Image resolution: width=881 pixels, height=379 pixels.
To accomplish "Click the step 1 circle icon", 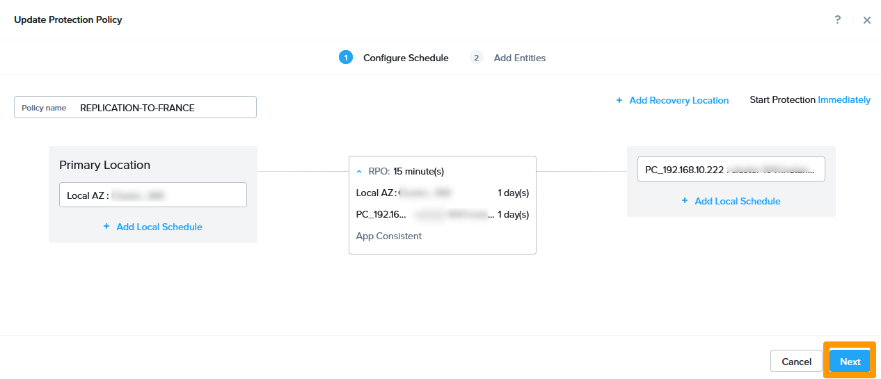I will pos(346,58).
